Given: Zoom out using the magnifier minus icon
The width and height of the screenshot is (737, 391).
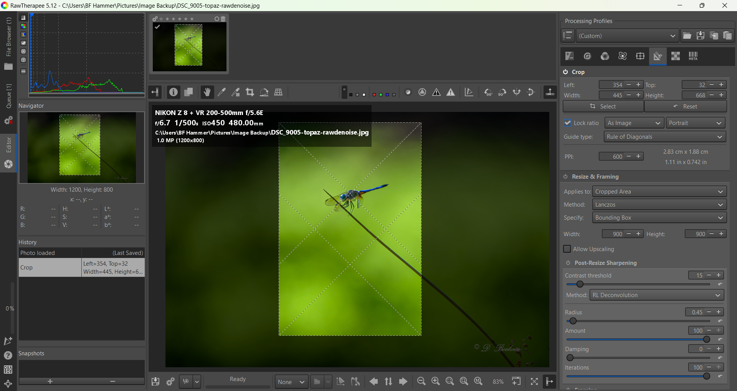Looking at the screenshot, I should (x=421, y=381).
